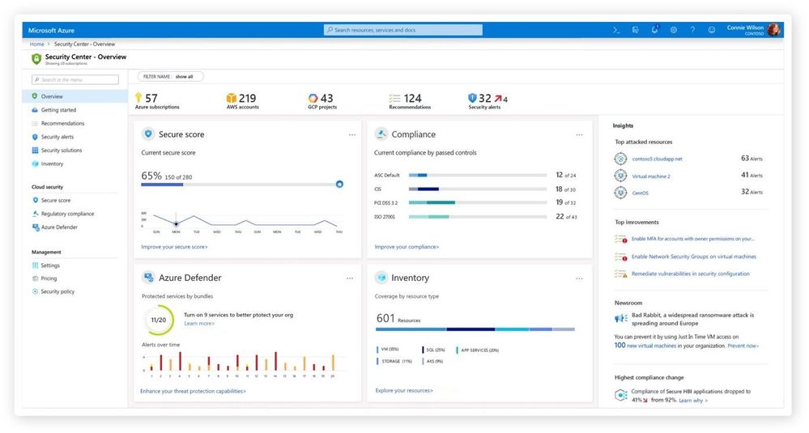
Task: Click warning icon beside Remediate vulnerabilities
Action: [x=620, y=274]
